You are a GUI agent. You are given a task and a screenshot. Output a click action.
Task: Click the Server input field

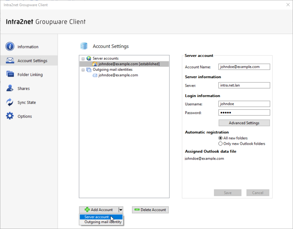pyautogui.click(x=244, y=85)
